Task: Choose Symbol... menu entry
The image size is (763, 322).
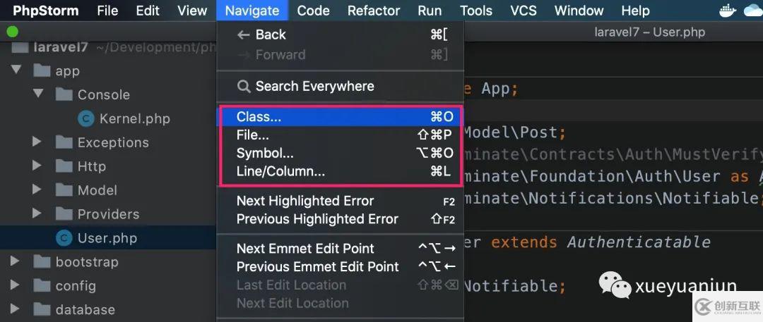Action: coord(340,154)
